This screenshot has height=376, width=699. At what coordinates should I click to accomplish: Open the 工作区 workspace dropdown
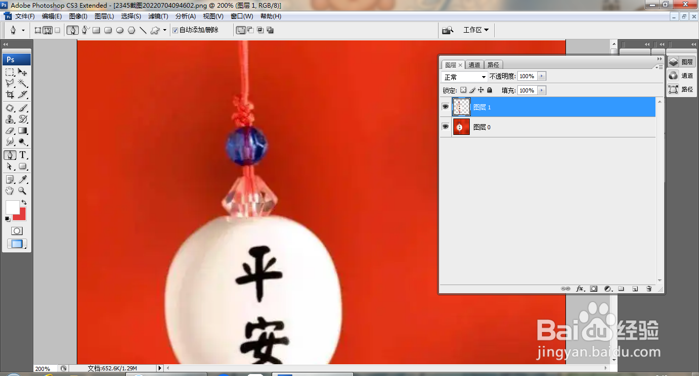[x=476, y=30]
